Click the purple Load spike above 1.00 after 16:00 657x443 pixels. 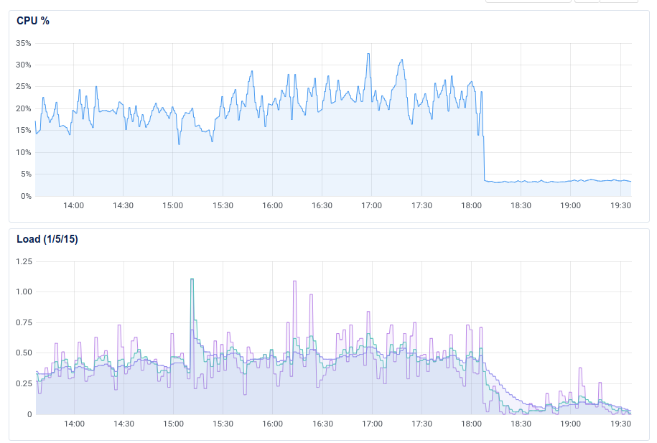click(294, 281)
